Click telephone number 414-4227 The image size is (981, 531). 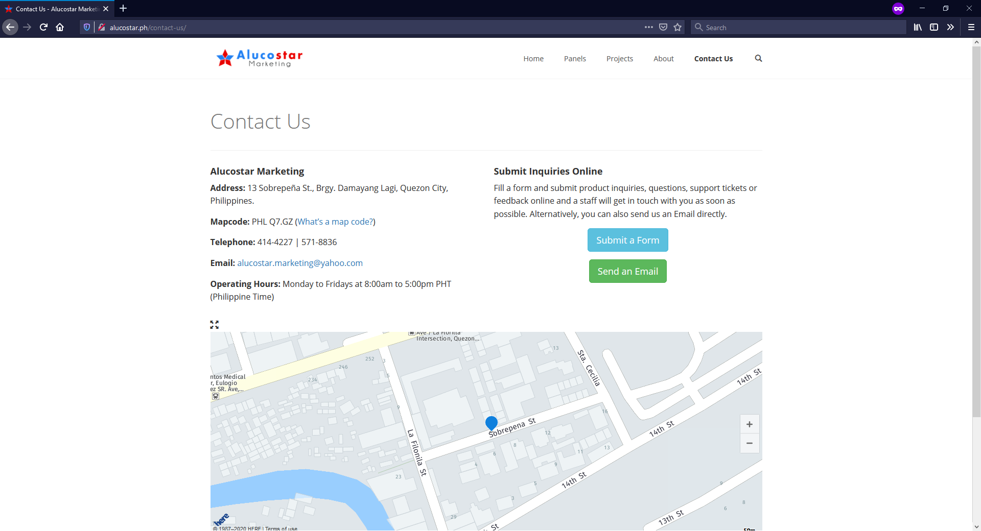(x=275, y=242)
